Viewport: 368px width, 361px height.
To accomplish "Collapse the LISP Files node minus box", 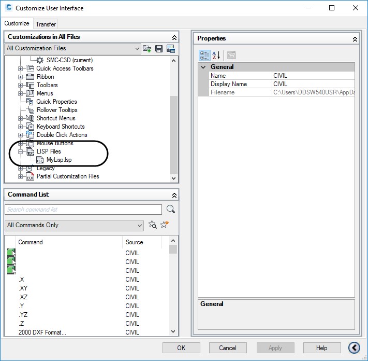I will point(20,151).
